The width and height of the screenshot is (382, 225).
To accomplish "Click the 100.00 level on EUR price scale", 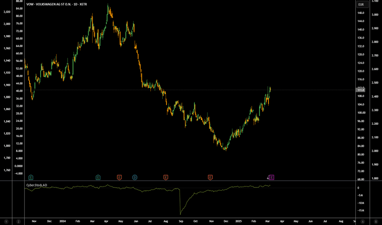I will click(362, 112).
